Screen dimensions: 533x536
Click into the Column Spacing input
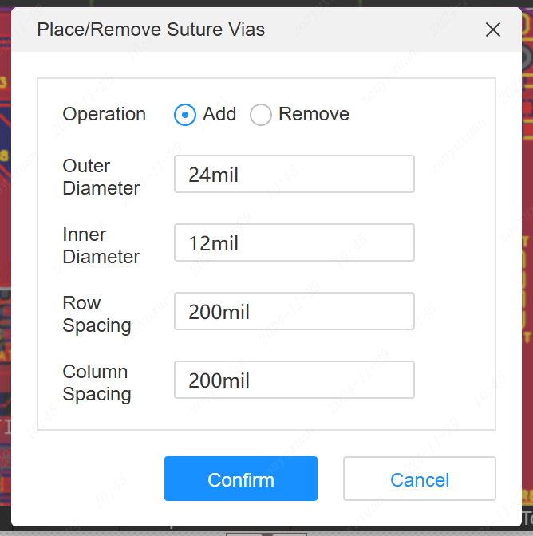click(x=294, y=380)
